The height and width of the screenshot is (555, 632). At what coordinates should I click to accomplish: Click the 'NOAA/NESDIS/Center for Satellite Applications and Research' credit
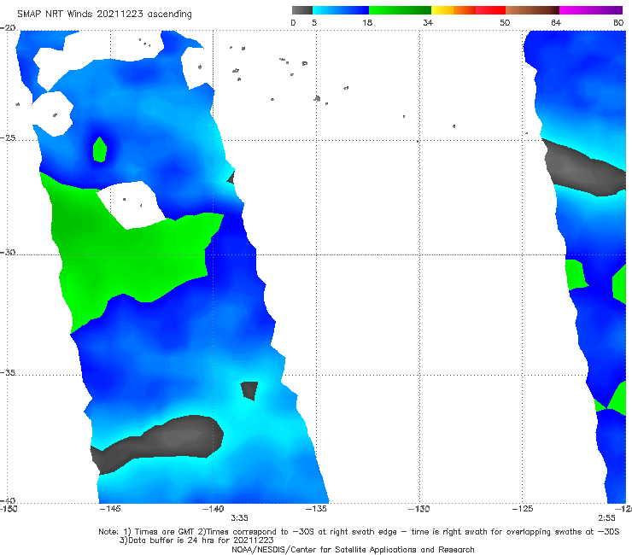tap(353, 549)
